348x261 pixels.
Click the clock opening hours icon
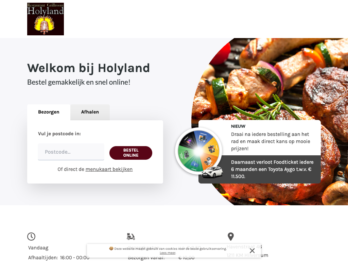(x=31, y=237)
